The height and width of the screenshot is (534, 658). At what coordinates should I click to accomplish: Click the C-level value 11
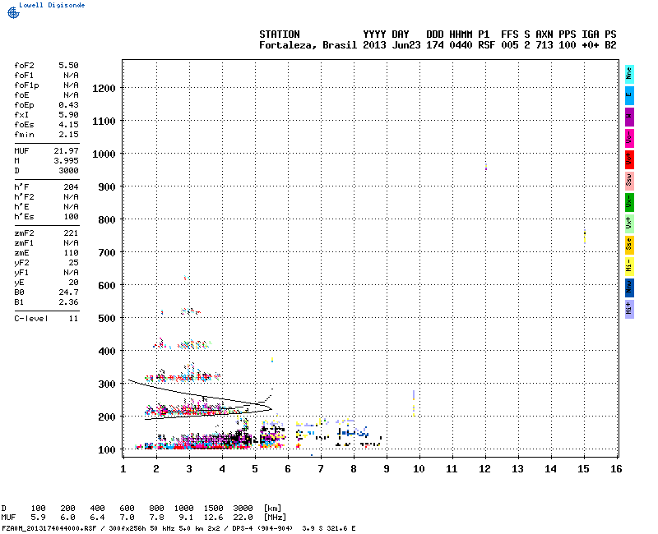point(73,319)
